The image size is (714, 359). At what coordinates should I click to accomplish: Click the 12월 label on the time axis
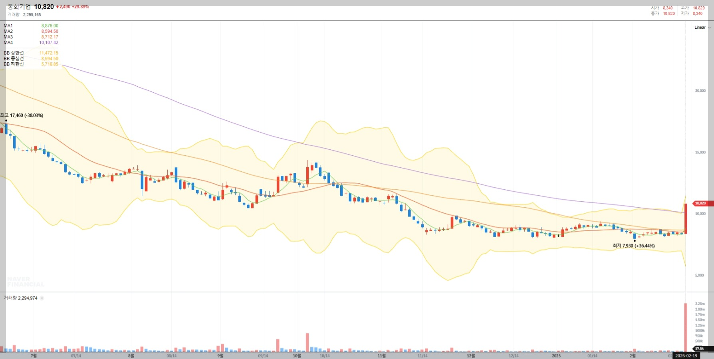coord(471,356)
